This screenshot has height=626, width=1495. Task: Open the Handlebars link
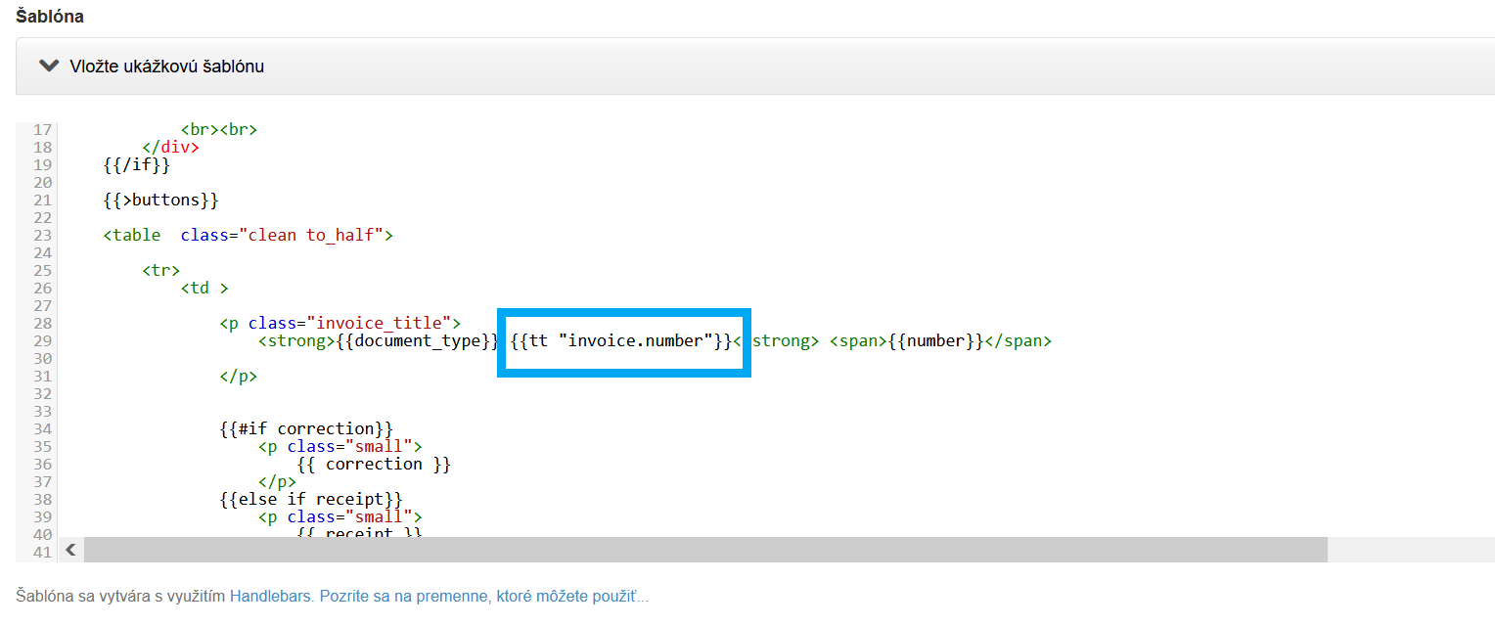point(271,596)
